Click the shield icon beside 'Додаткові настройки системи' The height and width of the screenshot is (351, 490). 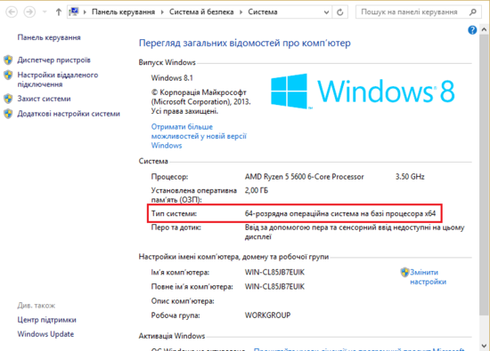[8, 114]
